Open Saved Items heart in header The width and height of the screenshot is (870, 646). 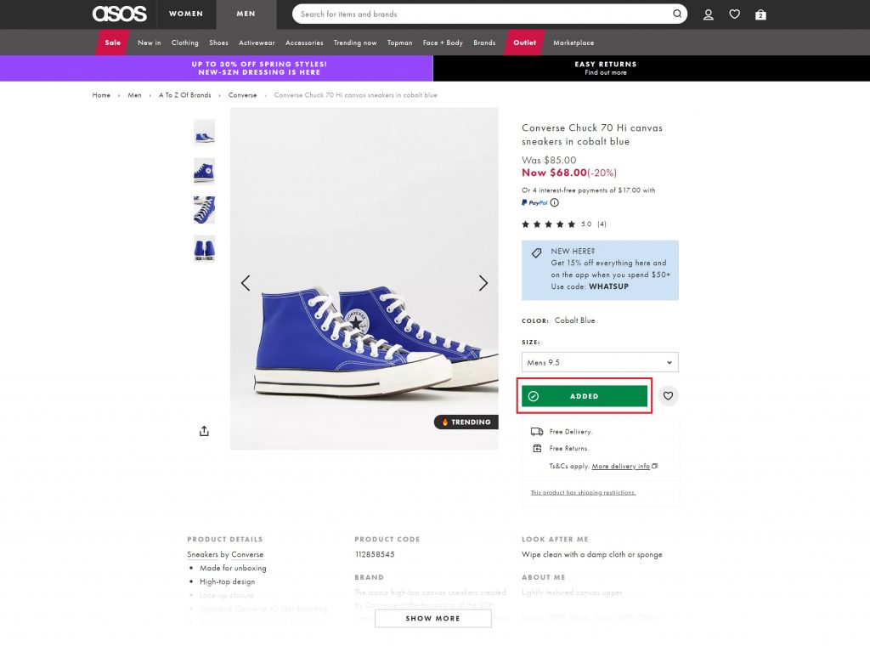click(735, 14)
